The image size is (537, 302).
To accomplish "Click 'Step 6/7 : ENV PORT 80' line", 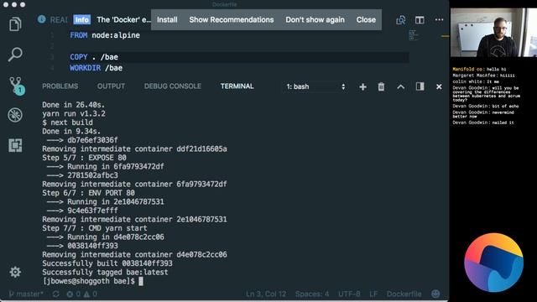I will (88, 193).
